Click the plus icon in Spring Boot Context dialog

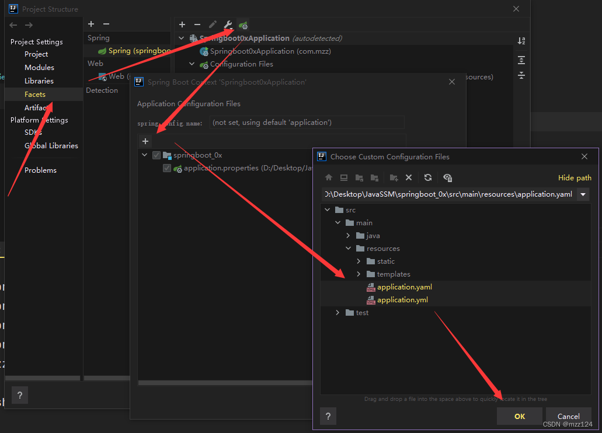point(145,141)
